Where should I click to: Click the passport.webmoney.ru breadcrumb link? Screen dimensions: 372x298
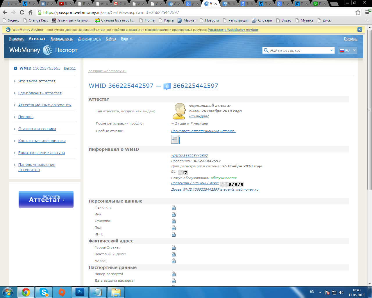click(x=107, y=71)
